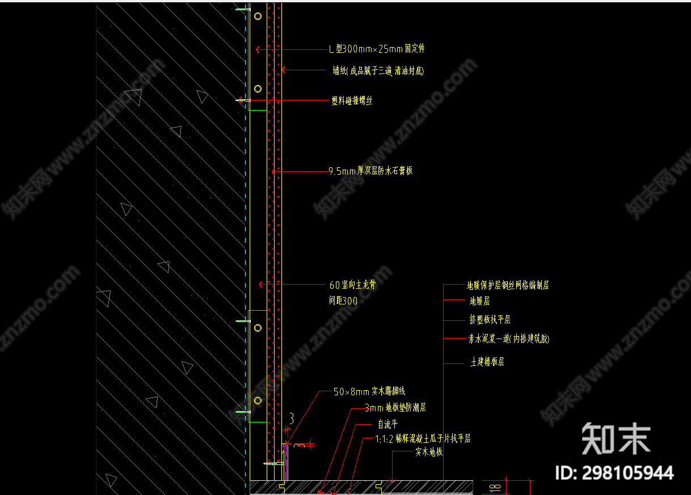Select the 墙纸 wallpaper annotation text
This screenshot has height=495, width=691.
coord(378,71)
